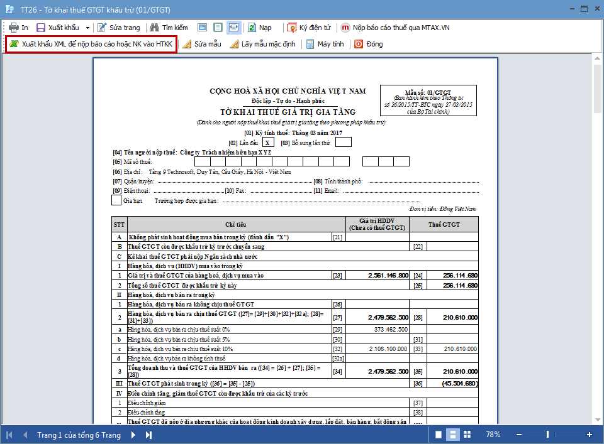Click Xuất khẩu XML để nộp báo cáo
The image size is (604, 444).
(x=91, y=44)
